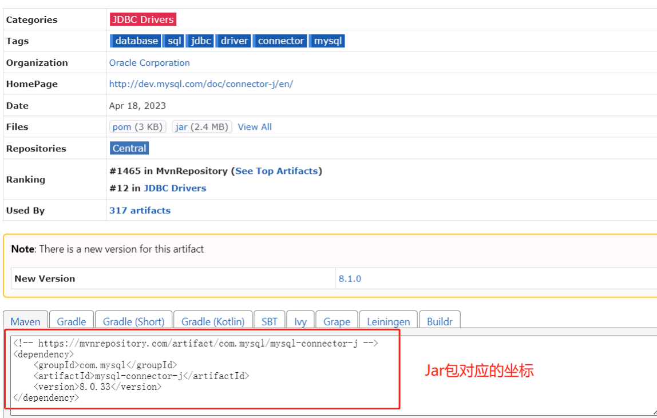Click the mvnrepository.com comment line in snippet

[x=195, y=344]
